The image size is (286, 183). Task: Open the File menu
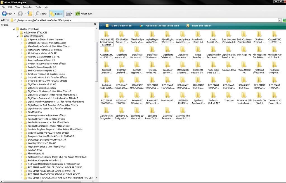point(3,7)
